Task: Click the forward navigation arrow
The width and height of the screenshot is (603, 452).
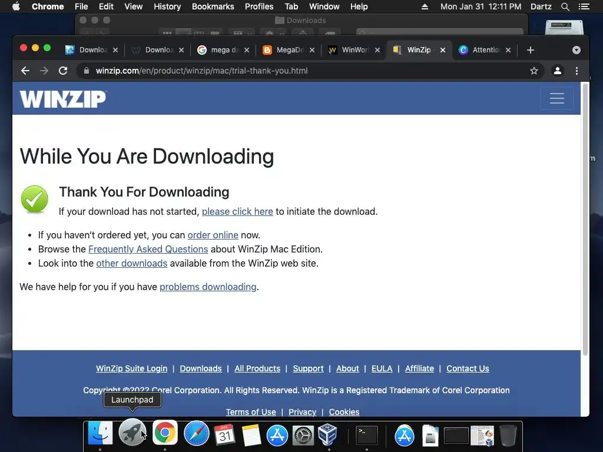Action: [x=44, y=71]
